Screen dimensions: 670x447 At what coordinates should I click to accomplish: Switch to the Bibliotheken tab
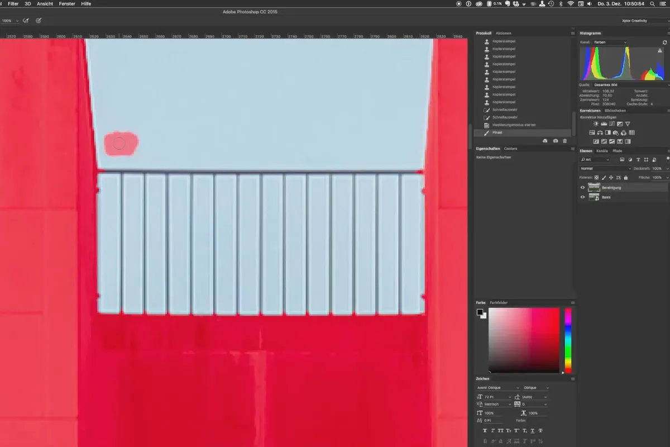point(614,111)
